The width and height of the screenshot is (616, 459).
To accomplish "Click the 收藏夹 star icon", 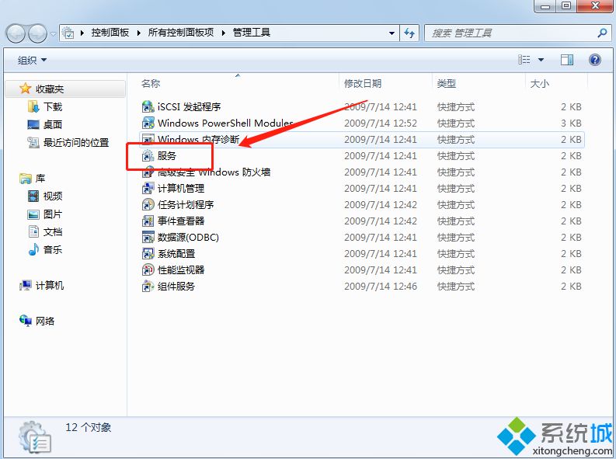I will coord(25,89).
